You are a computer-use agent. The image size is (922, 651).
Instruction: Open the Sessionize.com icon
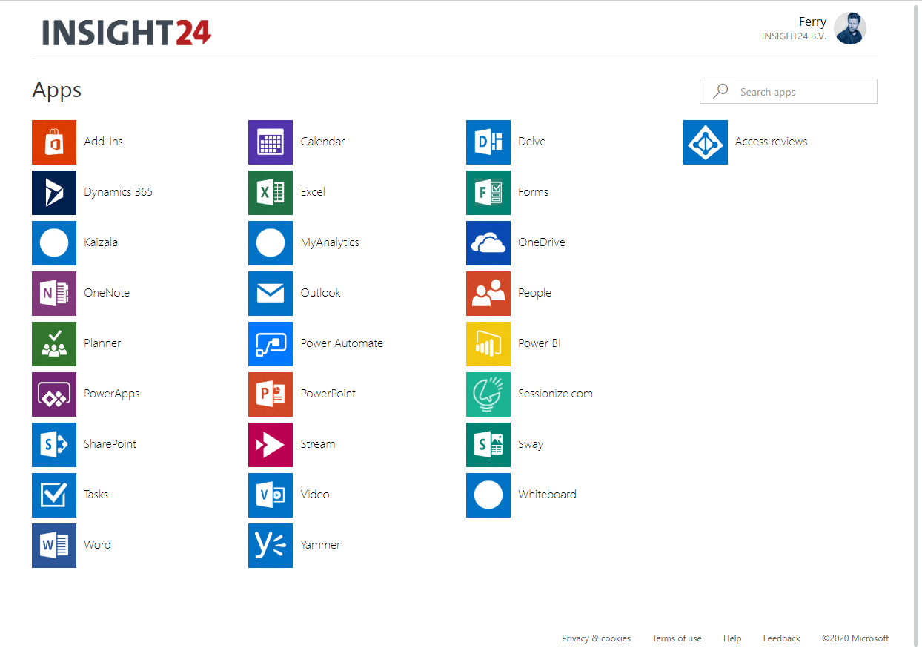pyautogui.click(x=488, y=394)
